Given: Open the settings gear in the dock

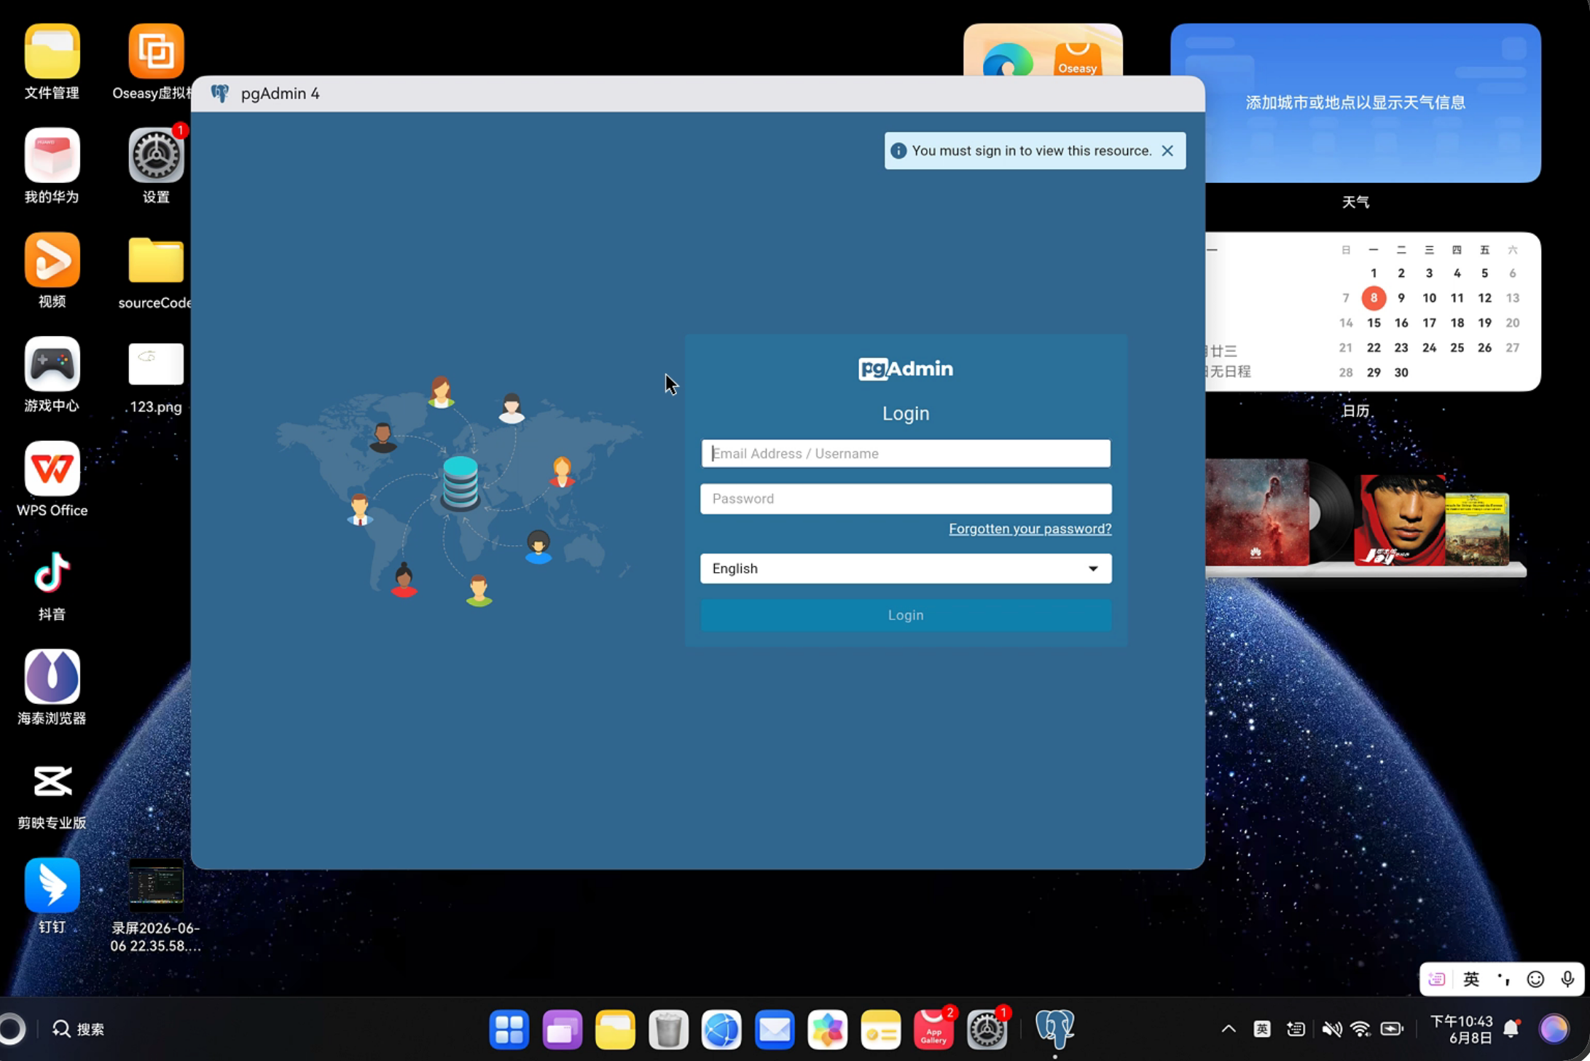Looking at the screenshot, I should pyautogui.click(x=987, y=1030).
